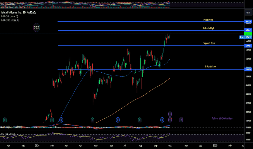The height and width of the screenshot is (149, 253).
Task: Click the Oct label on the time axis
Action: point(170,145)
